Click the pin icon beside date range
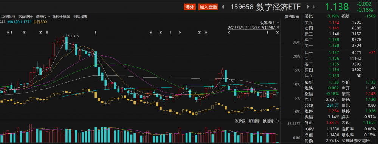This screenshot has height=144, width=378. 278,28
